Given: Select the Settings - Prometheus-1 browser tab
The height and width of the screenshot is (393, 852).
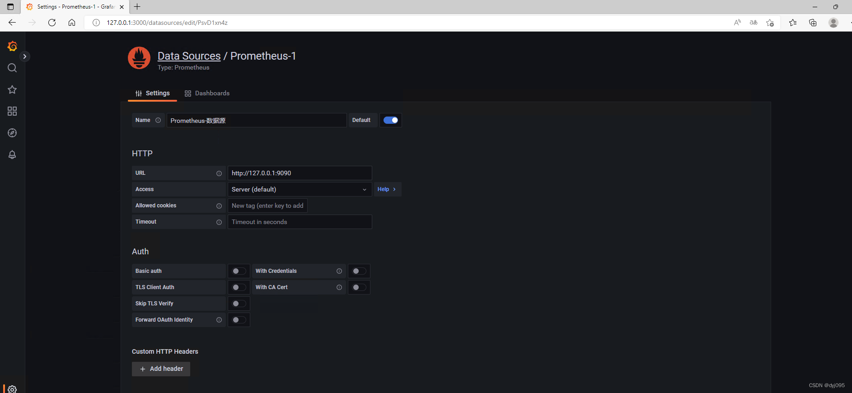Looking at the screenshot, I should 75,7.
